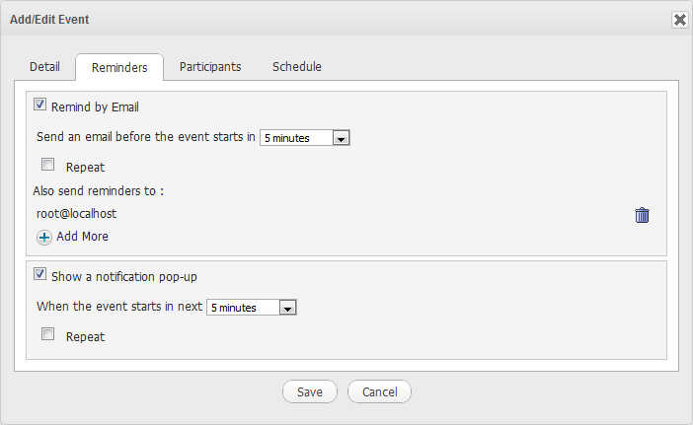Go to the Schedule tab
The height and width of the screenshot is (425, 693).
[x=297, y=67]
